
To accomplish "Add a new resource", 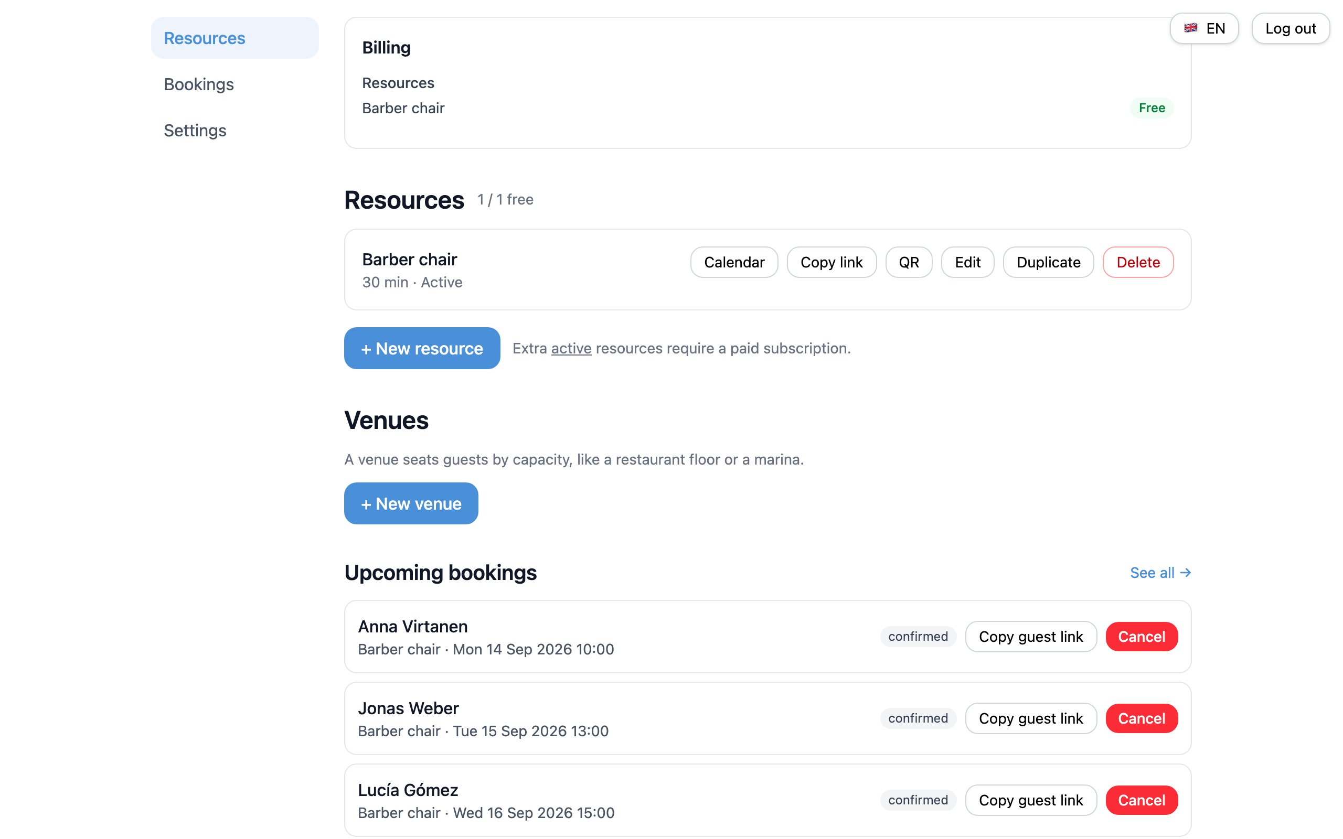I will [x=422, y=348].
